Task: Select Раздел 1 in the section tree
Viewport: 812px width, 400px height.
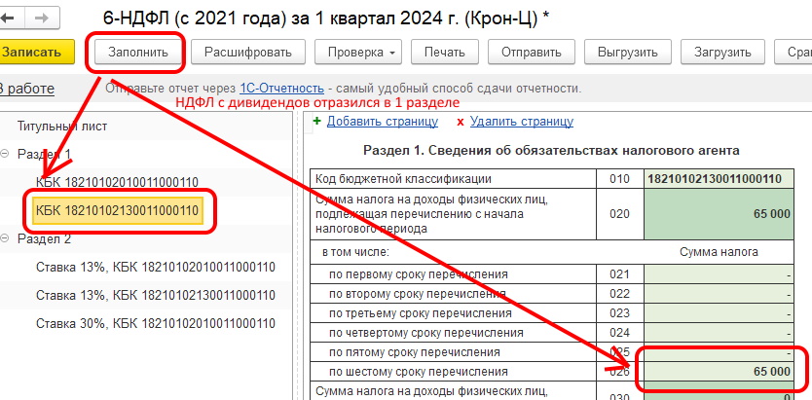Action: tap(44, 154)
